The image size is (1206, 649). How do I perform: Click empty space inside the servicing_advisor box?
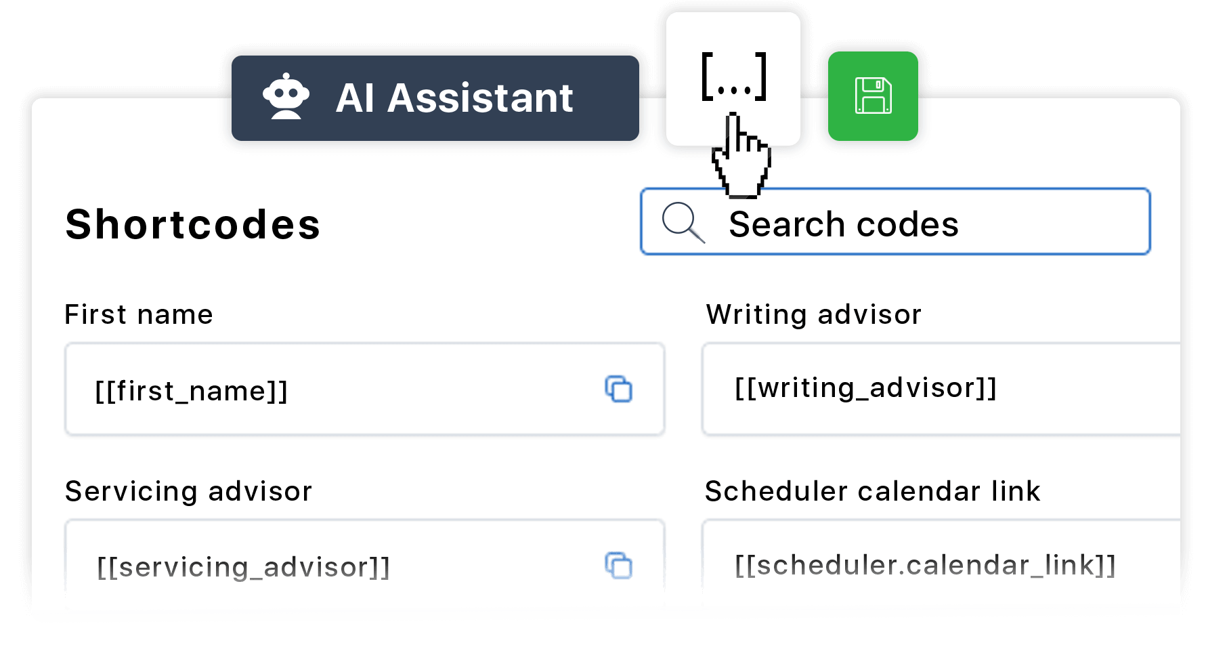[x=488, y=566]
